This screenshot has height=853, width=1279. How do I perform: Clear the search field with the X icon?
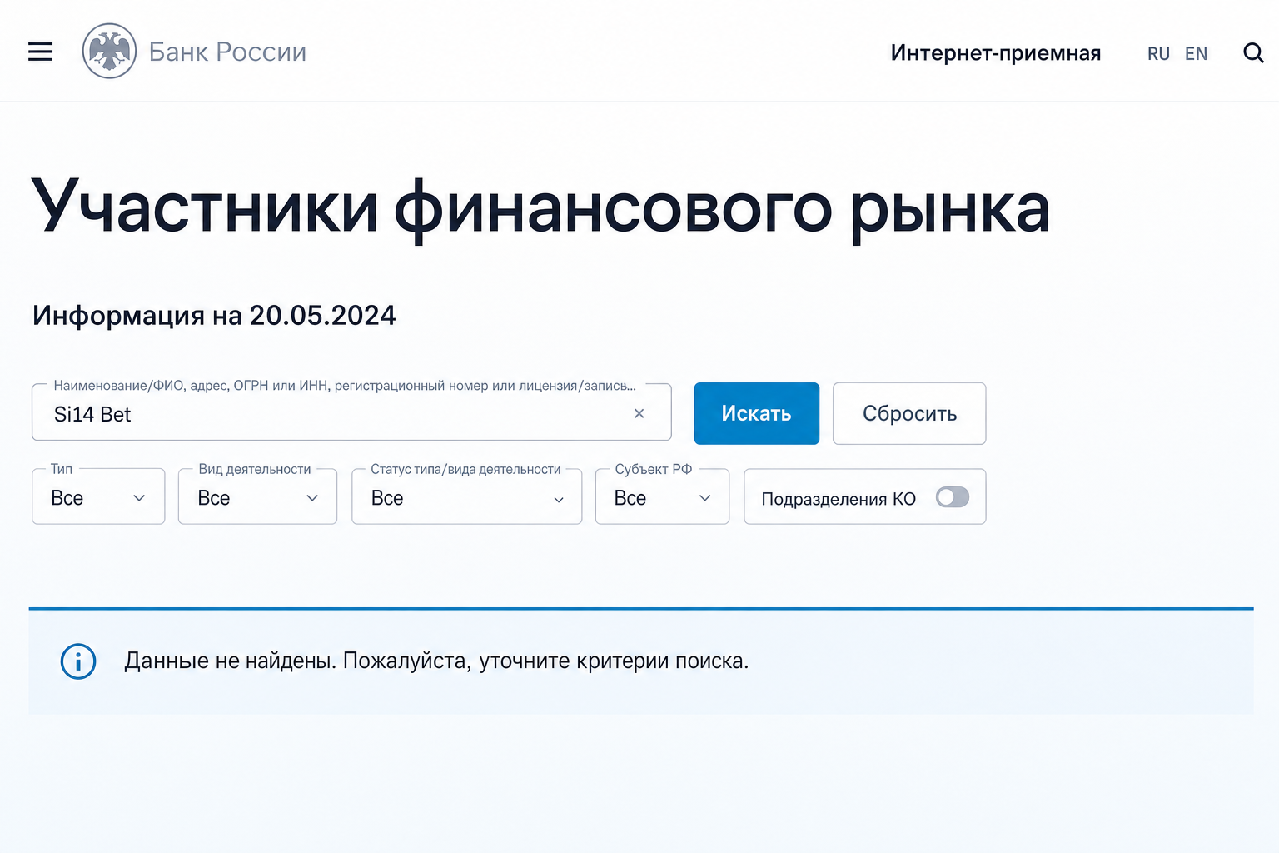pos(639,413)
